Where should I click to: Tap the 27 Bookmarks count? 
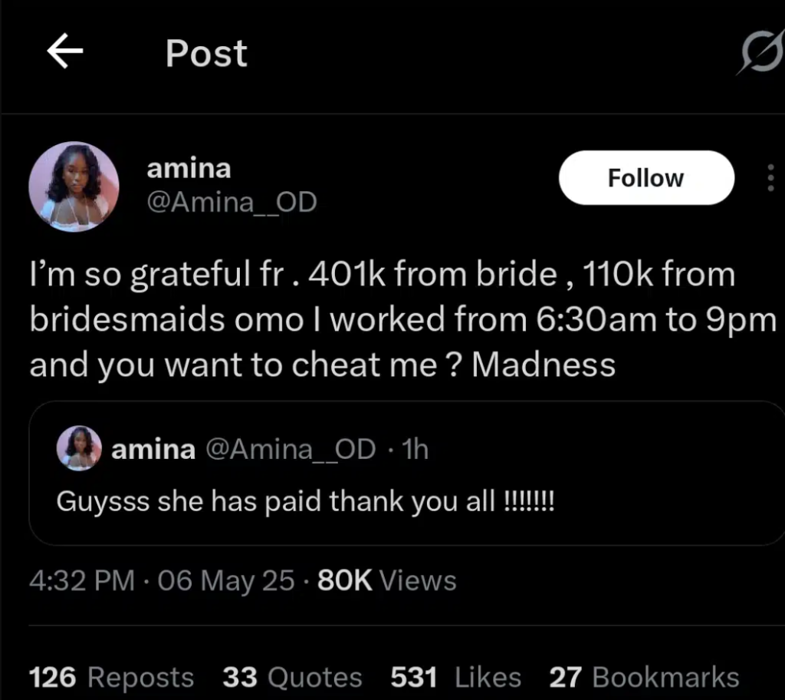point(644,678)
